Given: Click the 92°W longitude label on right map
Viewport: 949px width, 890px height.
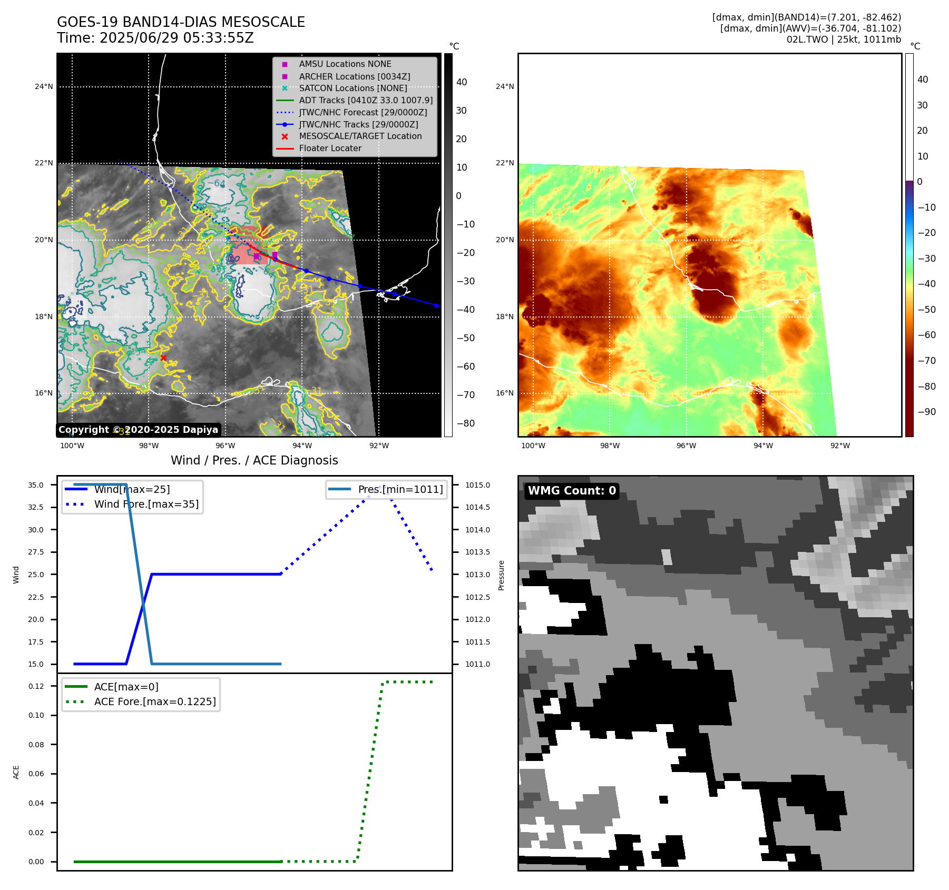Looking at the screenshot, I should coord(840,446).
